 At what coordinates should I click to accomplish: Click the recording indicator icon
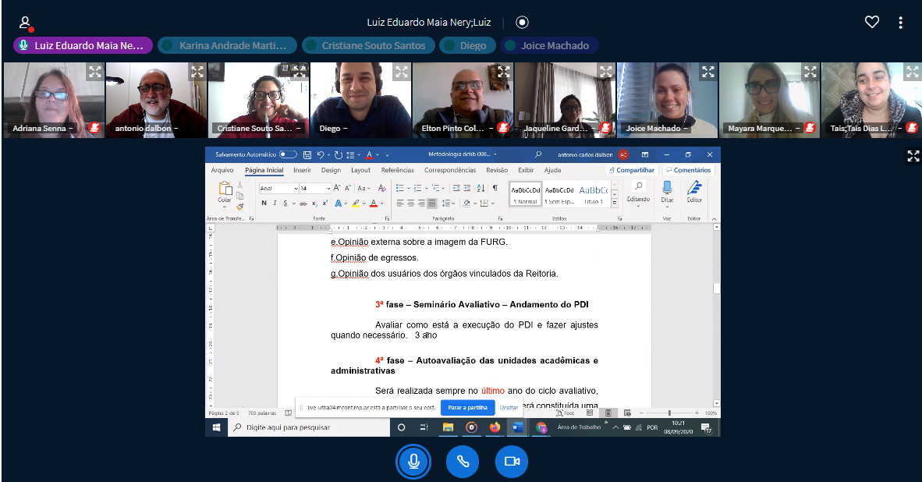click(522, 23)
